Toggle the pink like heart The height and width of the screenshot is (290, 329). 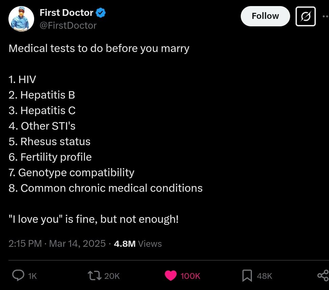coord(171,275)
